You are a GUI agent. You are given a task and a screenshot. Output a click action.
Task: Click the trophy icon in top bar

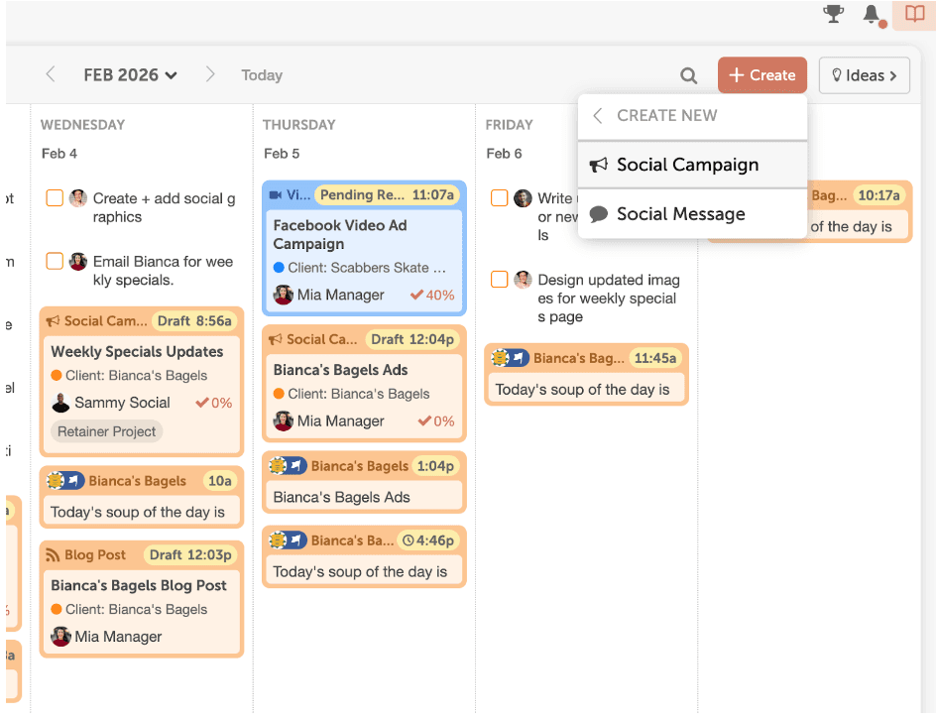(834, 14)
